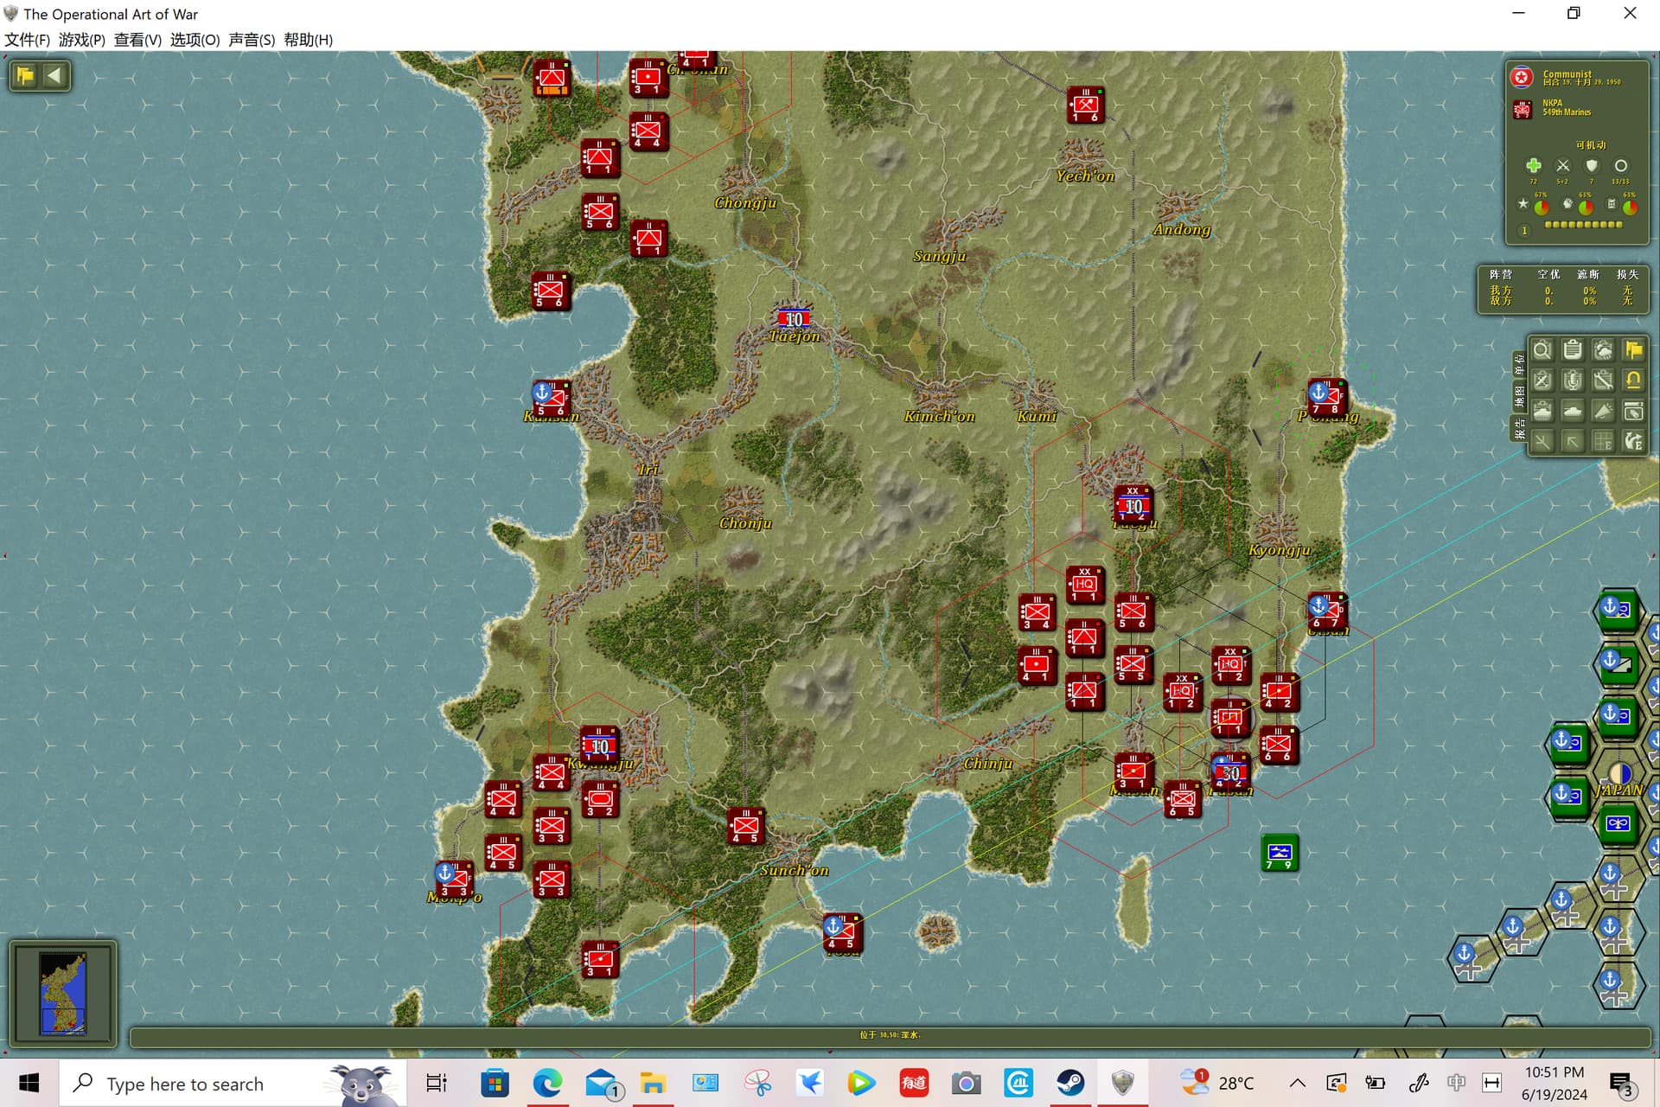Click the minimap of Korea
Viewport: 1660px width, 1107px height.
63,993
